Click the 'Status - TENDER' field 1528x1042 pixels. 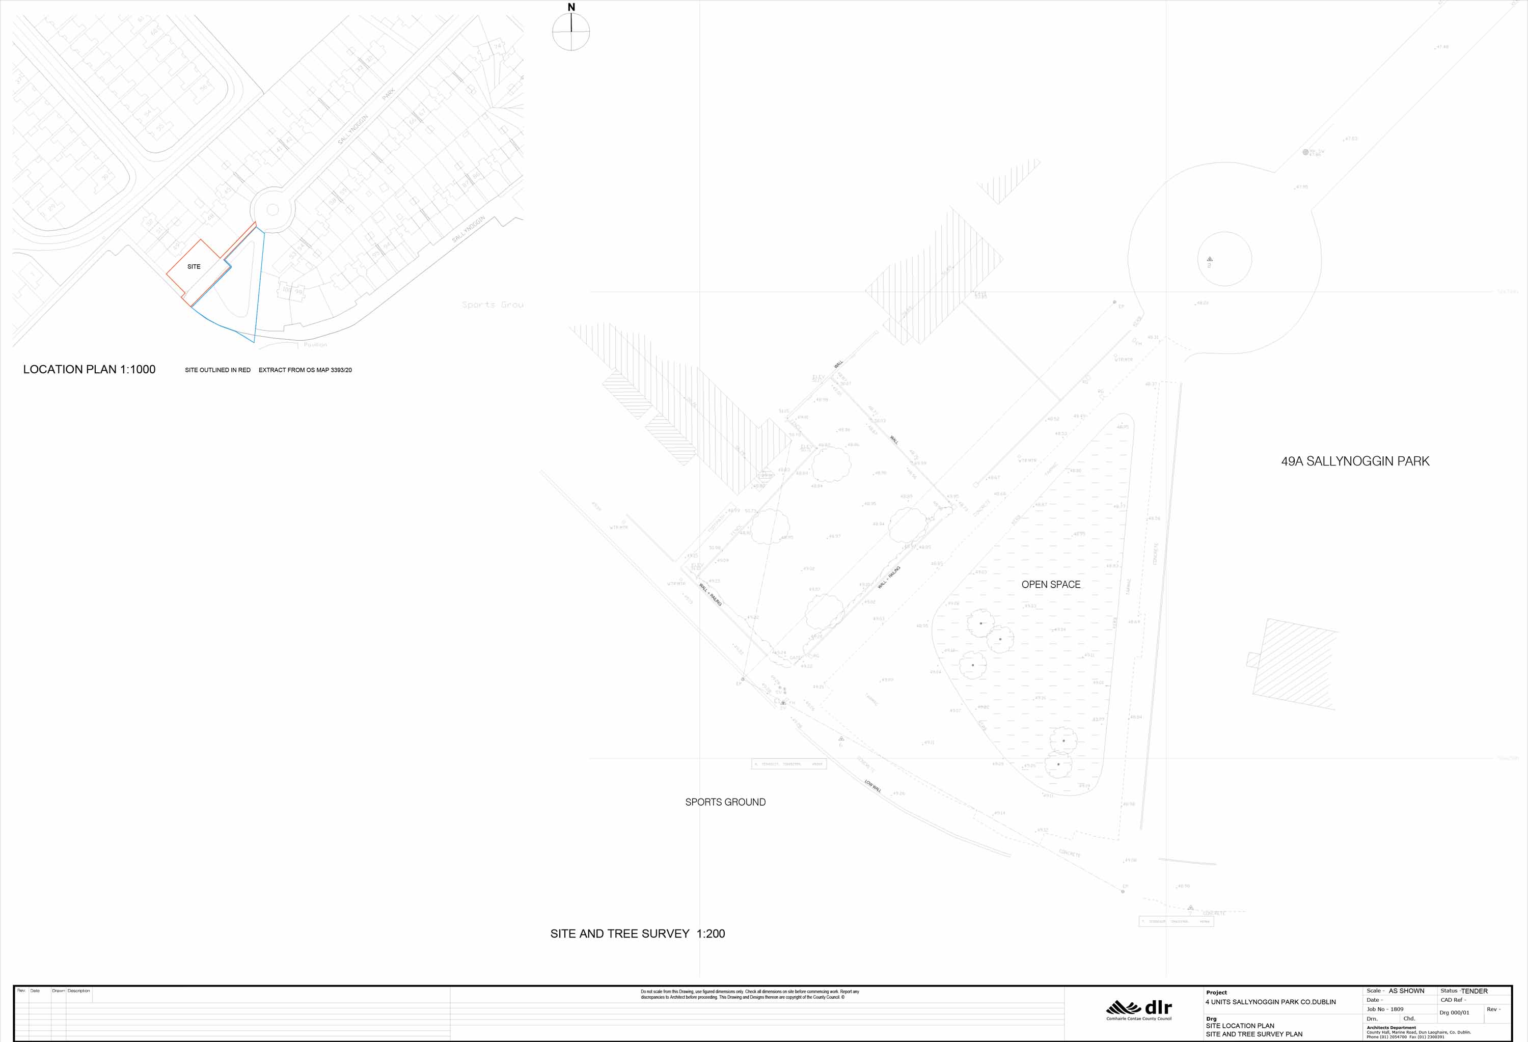pyautogui.click(x=1463, y=991)
